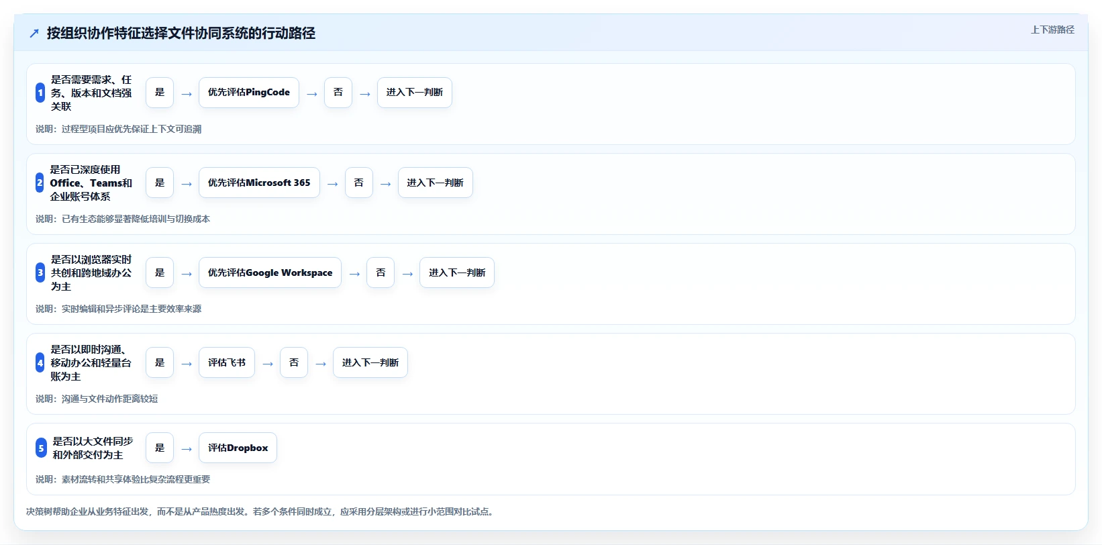
Task: Click the question 是否以即时沟通、移动办公和轻量台账为主
Action: click(x=91, y=362)
